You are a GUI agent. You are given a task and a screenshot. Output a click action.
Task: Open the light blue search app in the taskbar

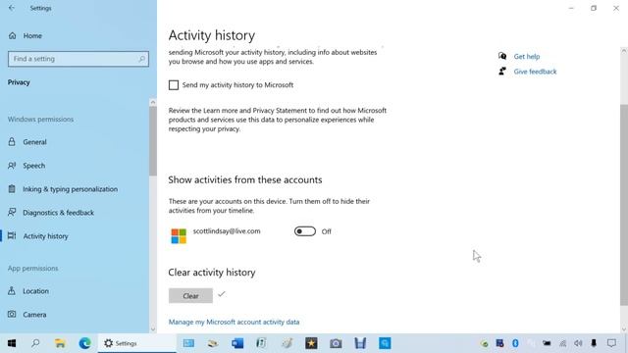point(385,343)
